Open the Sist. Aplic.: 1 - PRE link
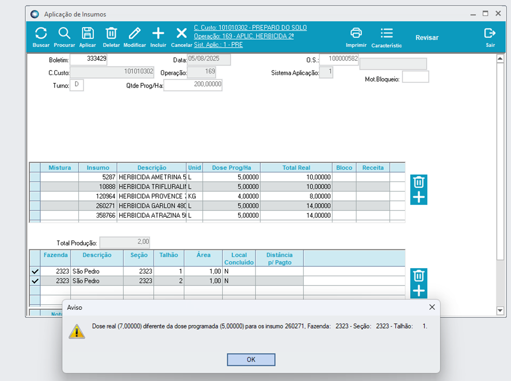The image size is (511, 381). pos(218,44)
